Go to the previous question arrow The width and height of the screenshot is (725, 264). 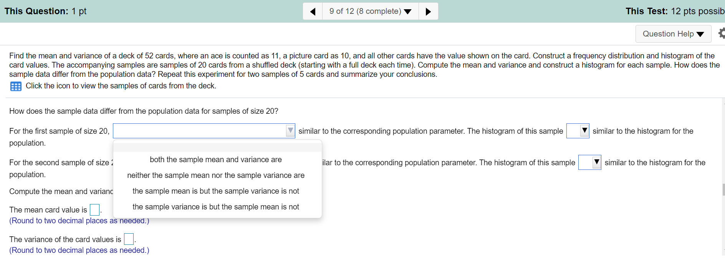pos(313,11)
